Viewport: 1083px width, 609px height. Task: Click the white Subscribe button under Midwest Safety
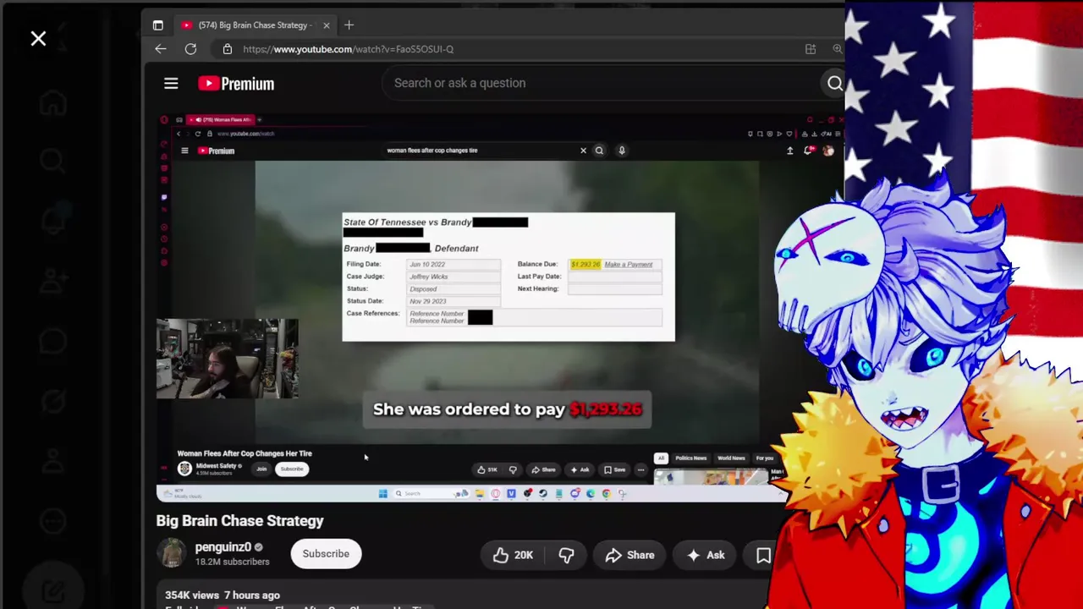[292, 469]
